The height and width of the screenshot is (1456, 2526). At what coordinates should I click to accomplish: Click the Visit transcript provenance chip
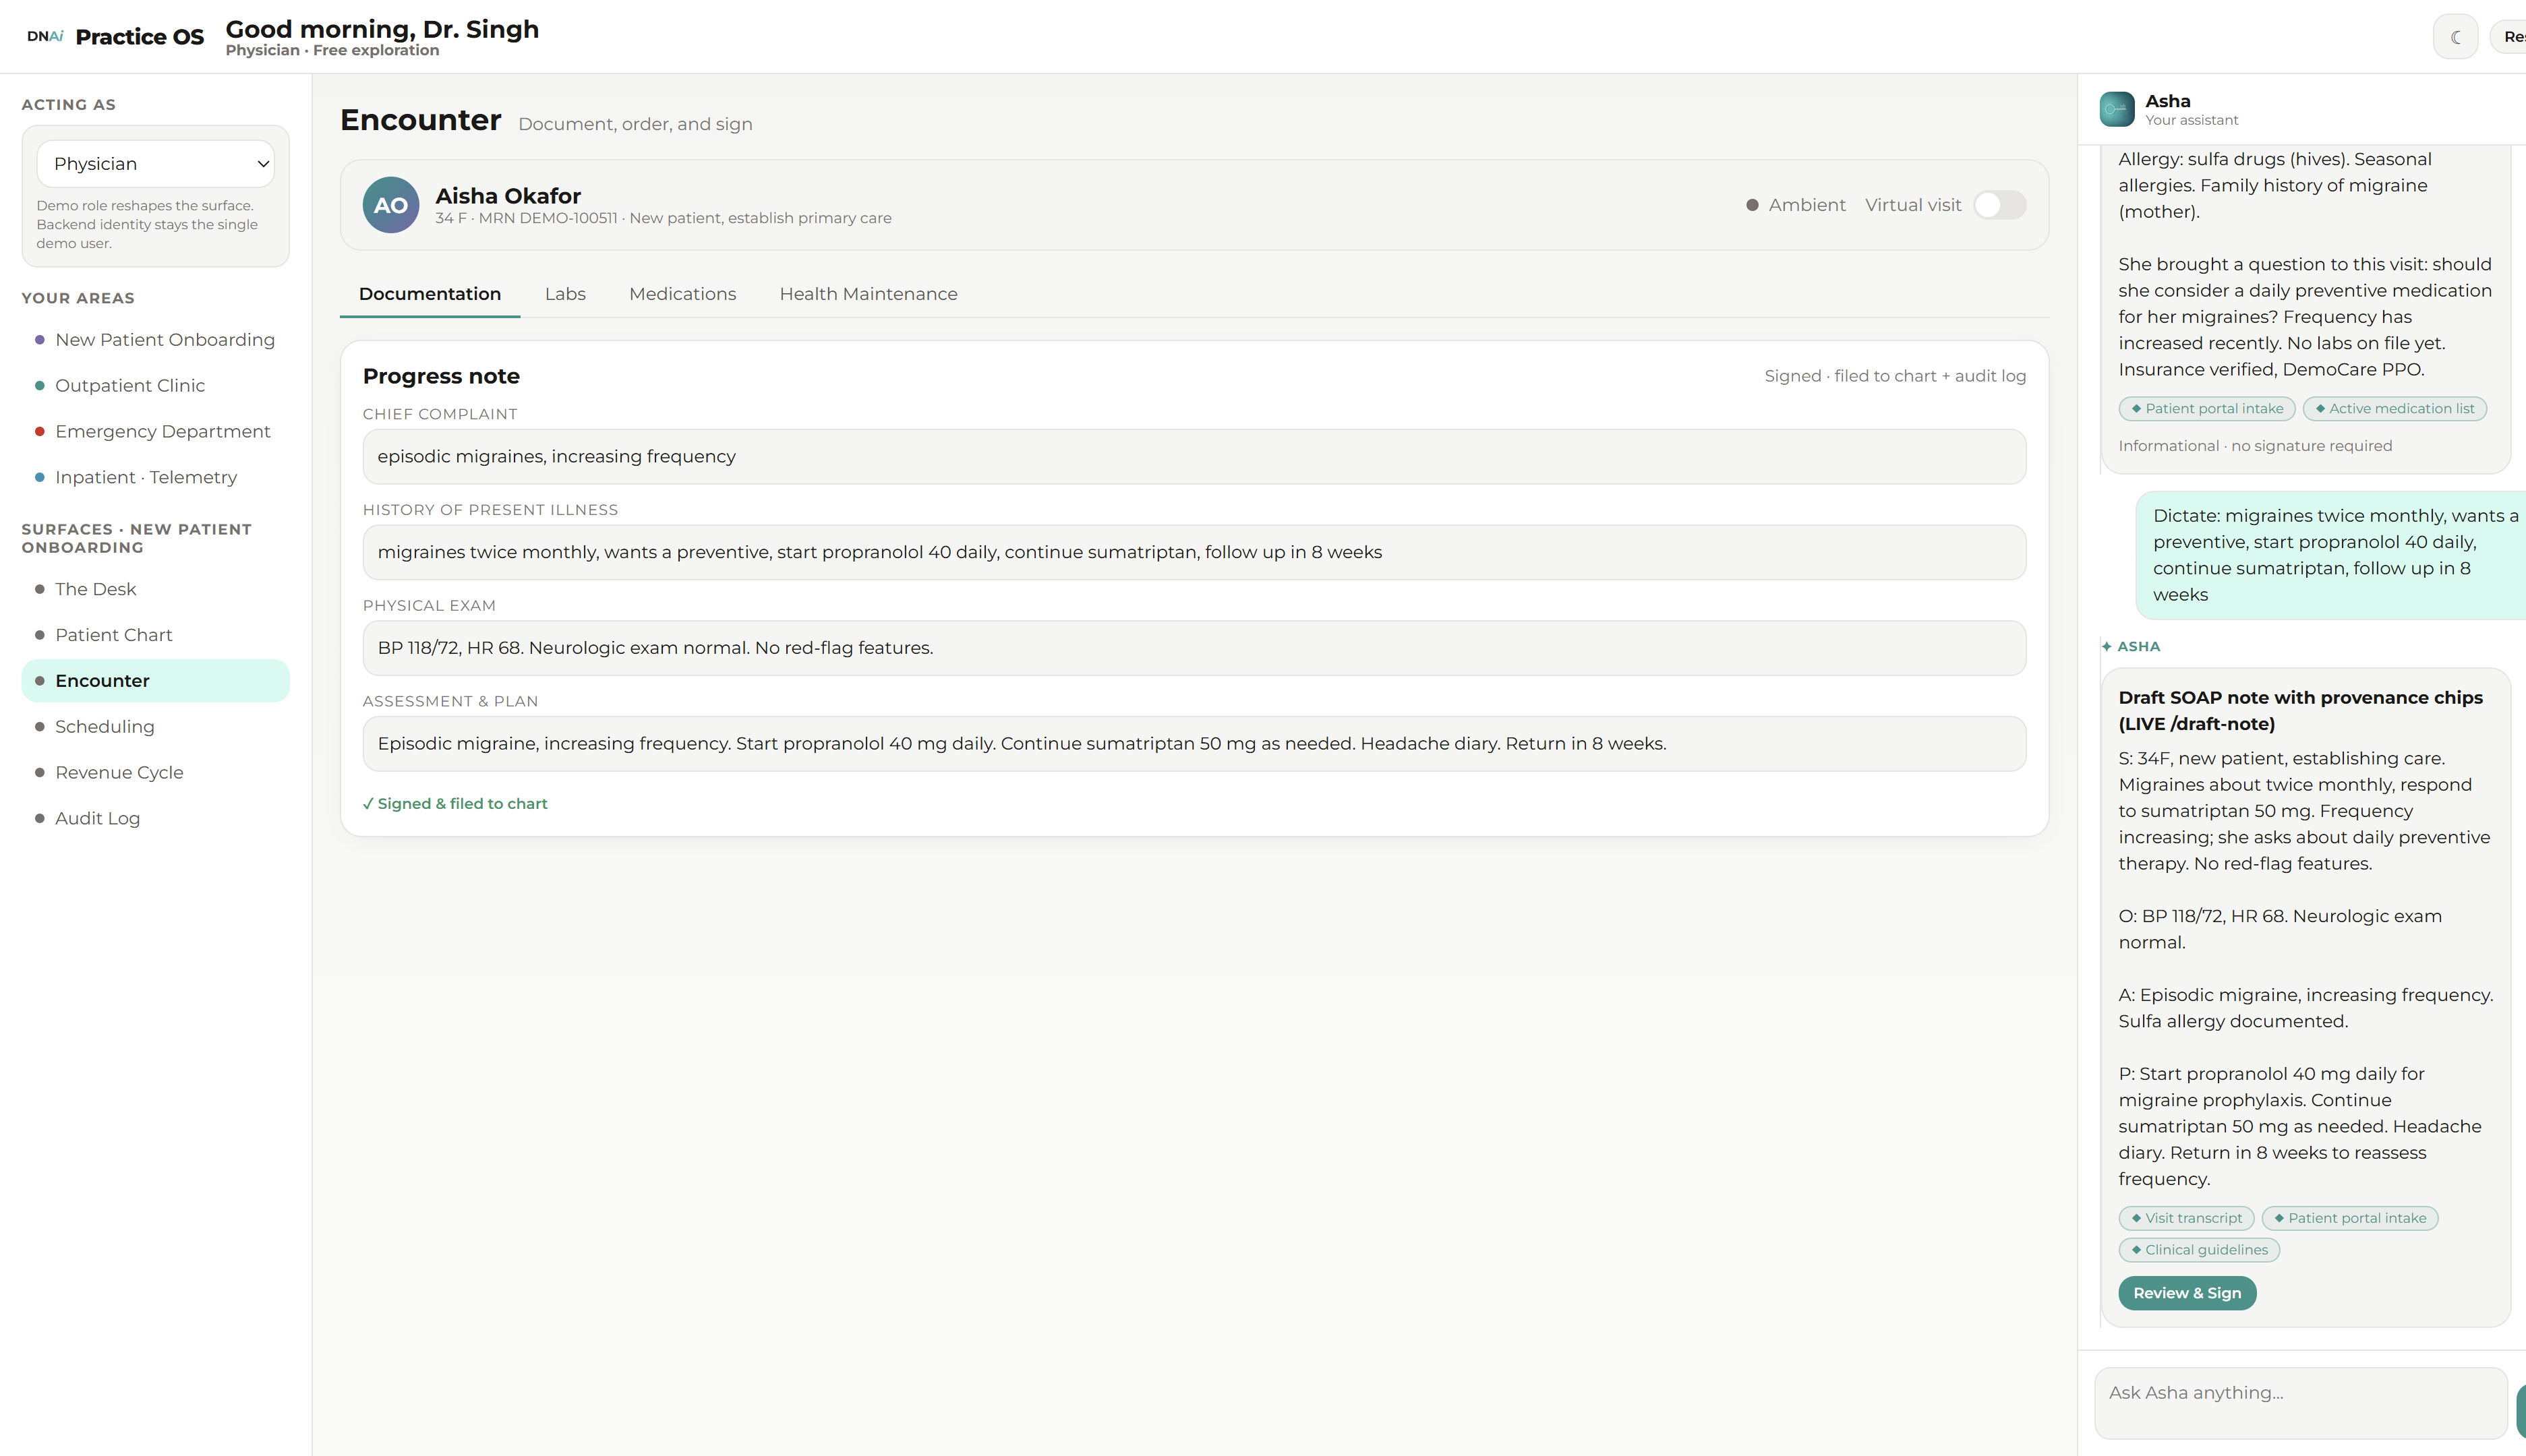tap(2186, 1218)
